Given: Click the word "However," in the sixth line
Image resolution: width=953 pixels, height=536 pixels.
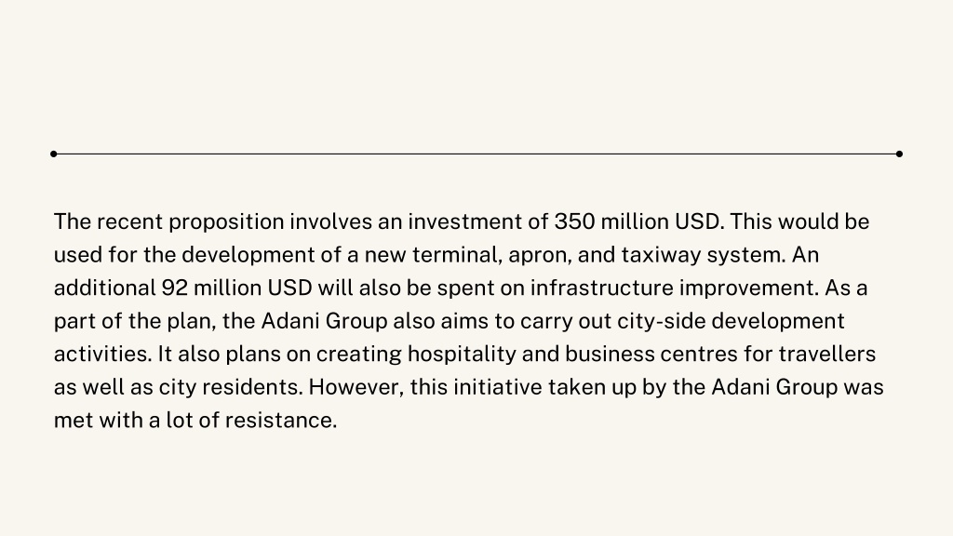Looking at the screenshot, I should click(356, 388).
